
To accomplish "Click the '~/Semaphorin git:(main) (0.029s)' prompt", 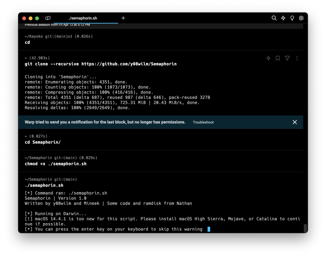I will (x=61, y=158).
